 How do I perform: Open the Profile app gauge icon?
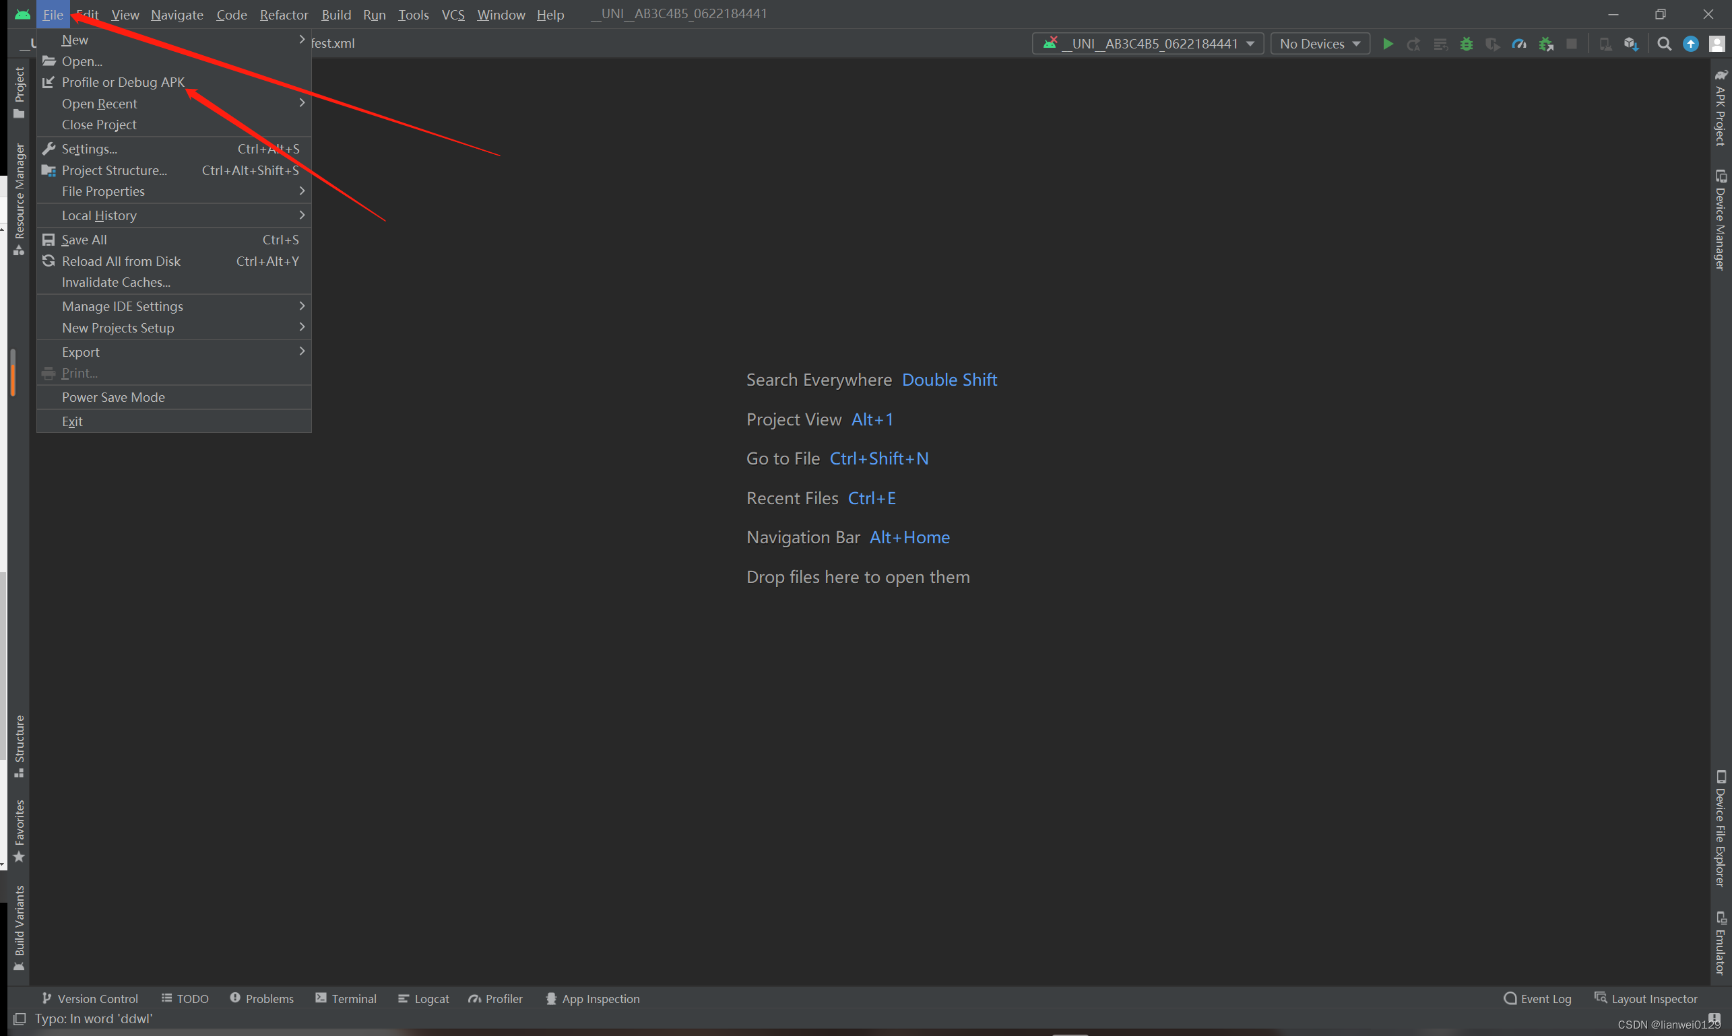tap(1519, 44)
